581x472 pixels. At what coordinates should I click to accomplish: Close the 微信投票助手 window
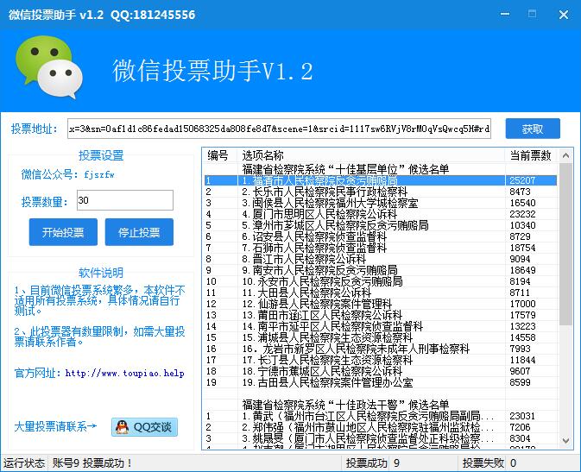pyautogui.click(x=562, y=15)
